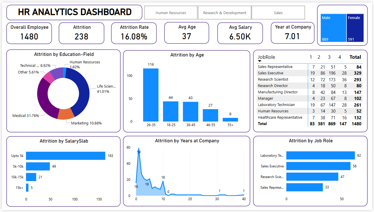Click the 5k-10k salary bar
The image size is (374, 212).
pyautogui.click(x=38, y=166)
